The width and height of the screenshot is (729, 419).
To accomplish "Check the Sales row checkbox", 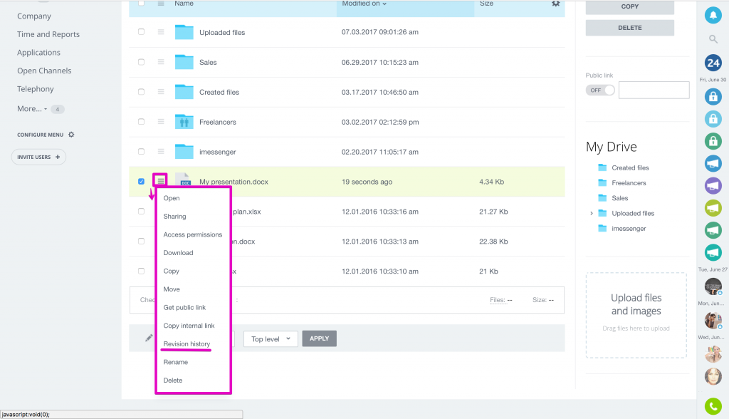I will click(x=142, y=62).
